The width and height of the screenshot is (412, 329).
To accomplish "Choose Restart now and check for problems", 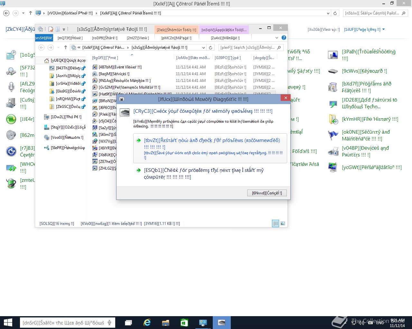I will (210, 148).
